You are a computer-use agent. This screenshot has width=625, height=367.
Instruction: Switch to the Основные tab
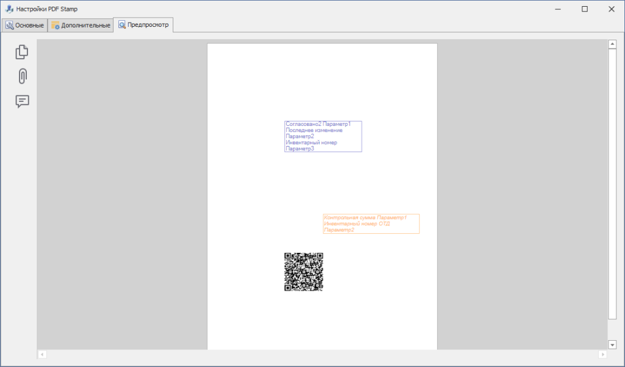click(25, 25)
